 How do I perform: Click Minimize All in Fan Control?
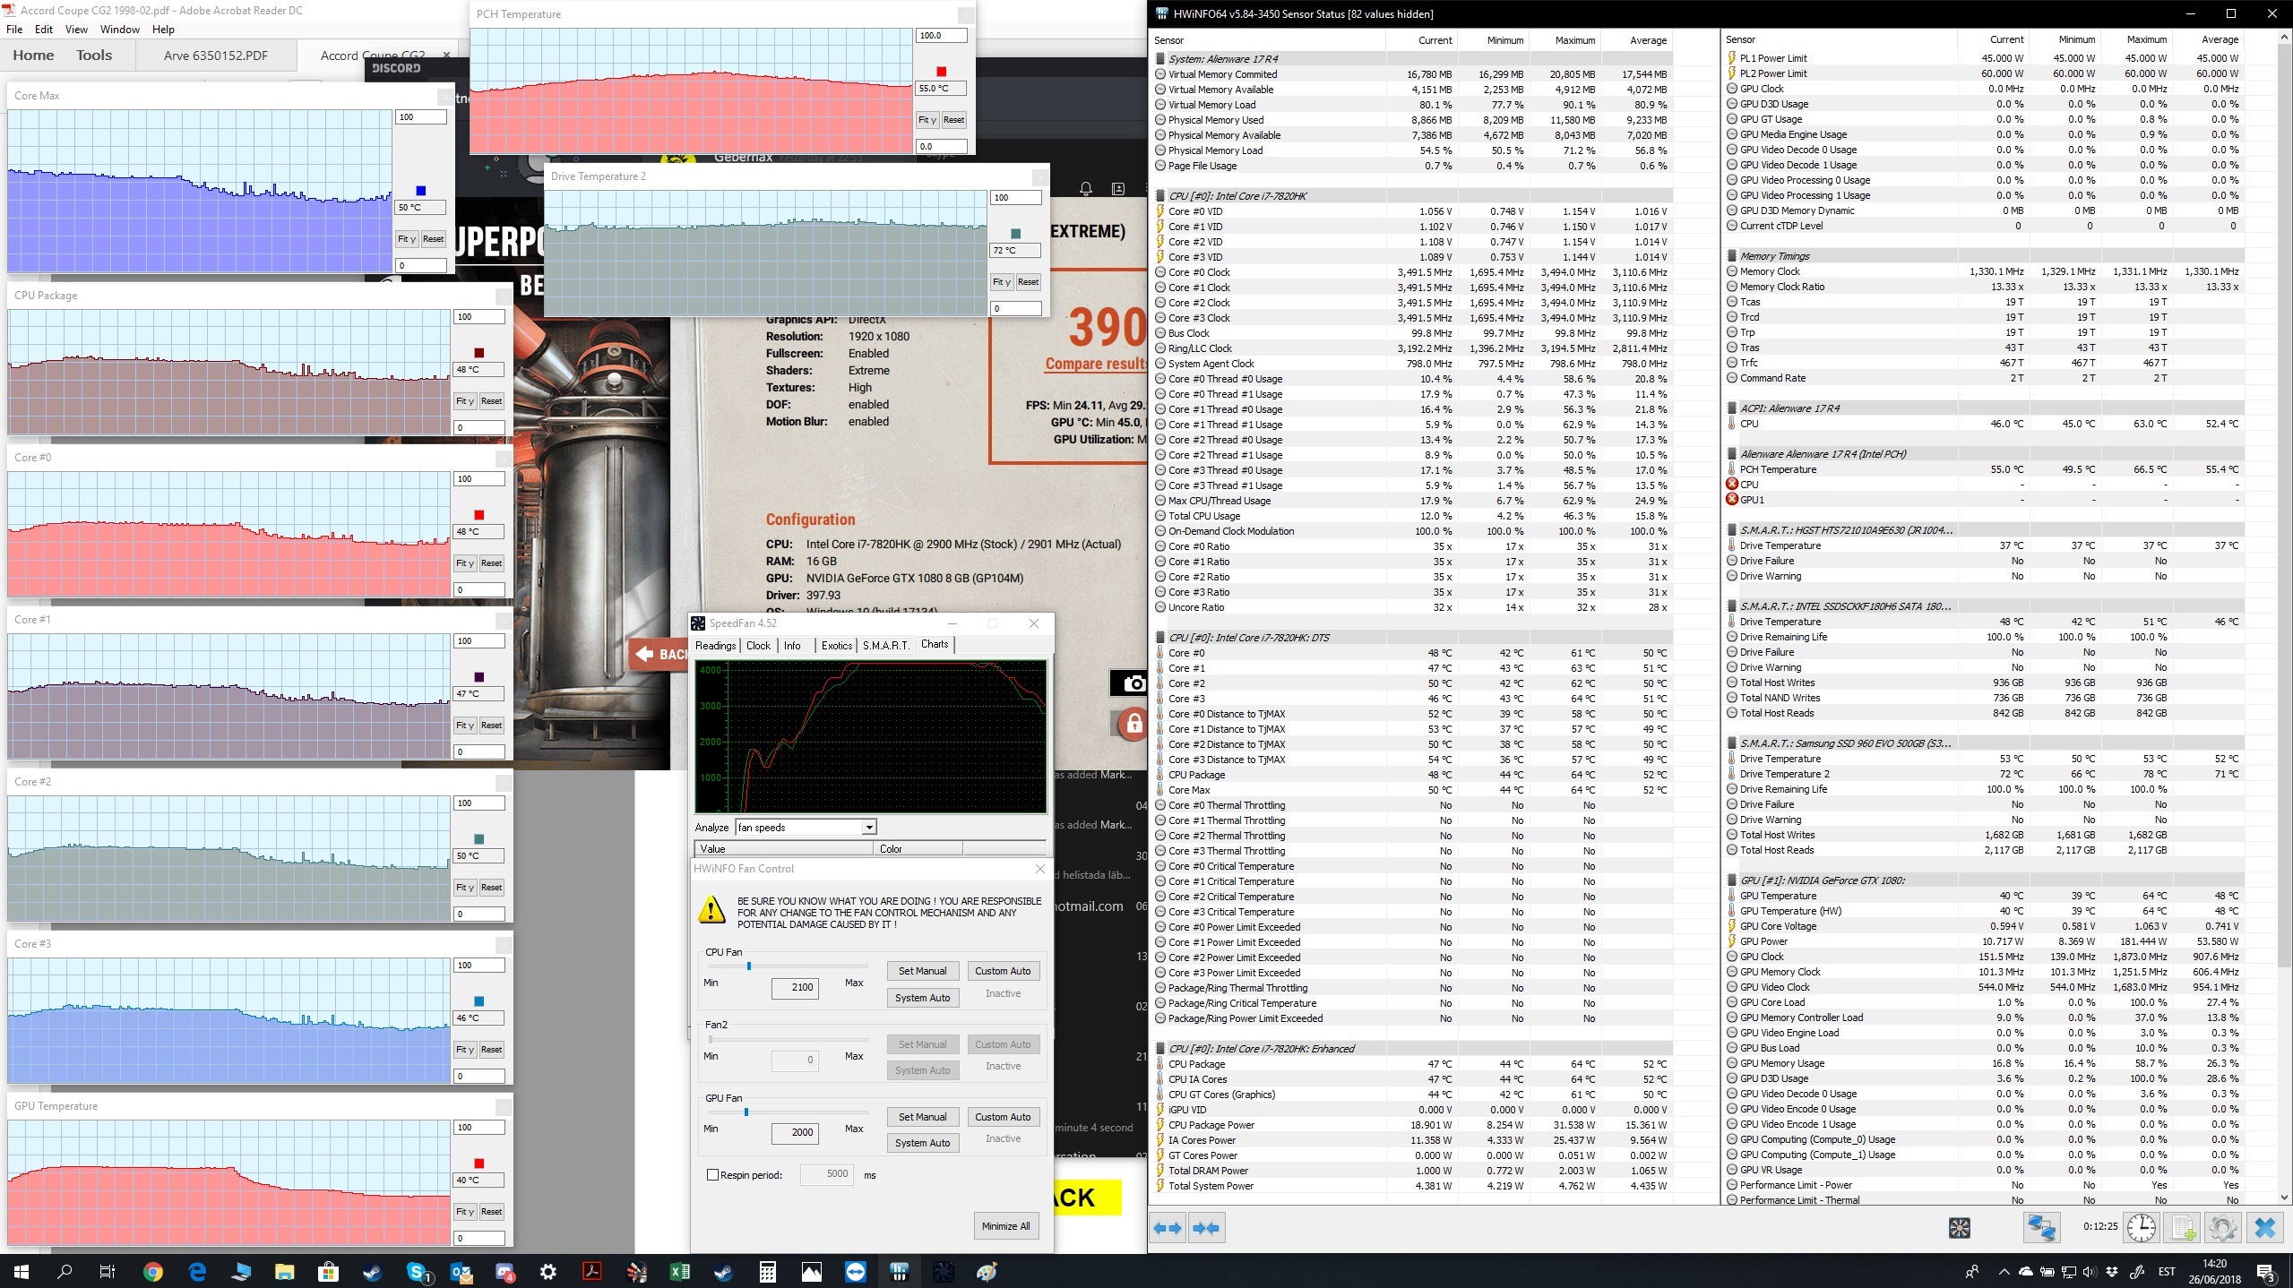pyautogui.click(x=1005, y=1226)
